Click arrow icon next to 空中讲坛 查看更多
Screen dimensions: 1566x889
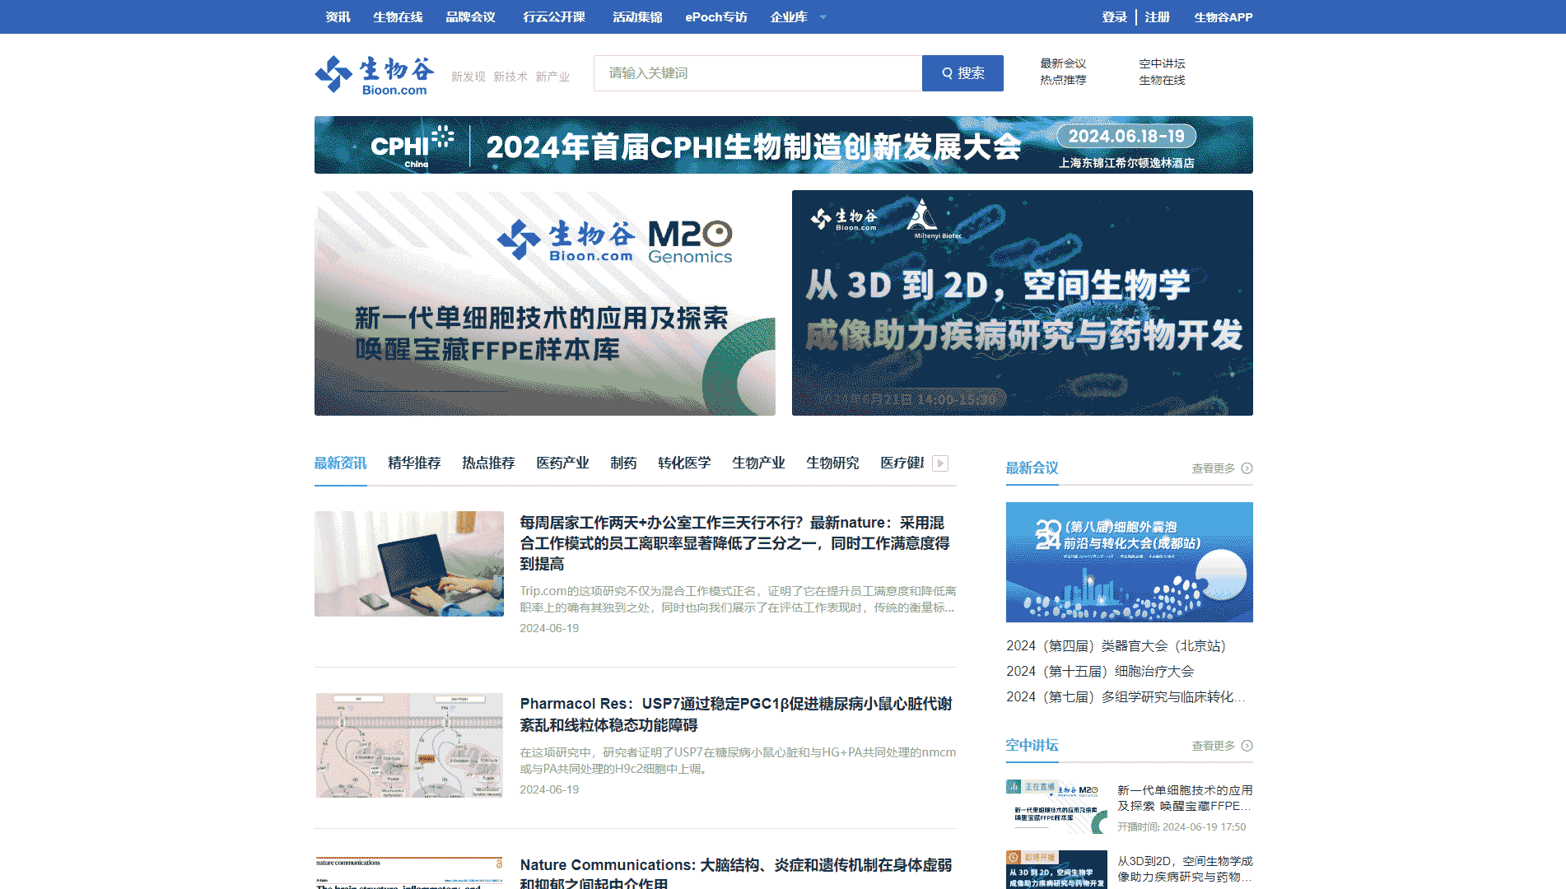pos(1247,746)
